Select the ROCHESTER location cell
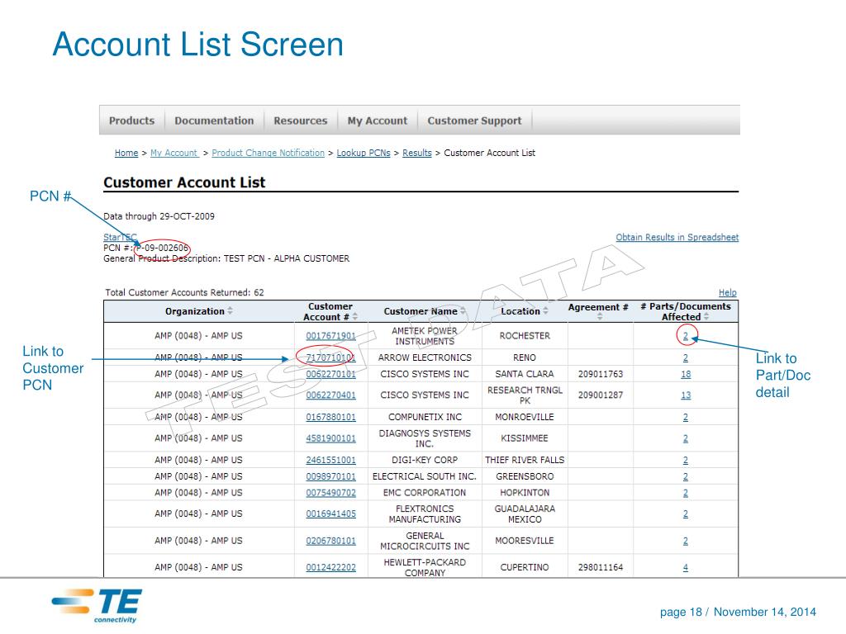 click(525, 336)
